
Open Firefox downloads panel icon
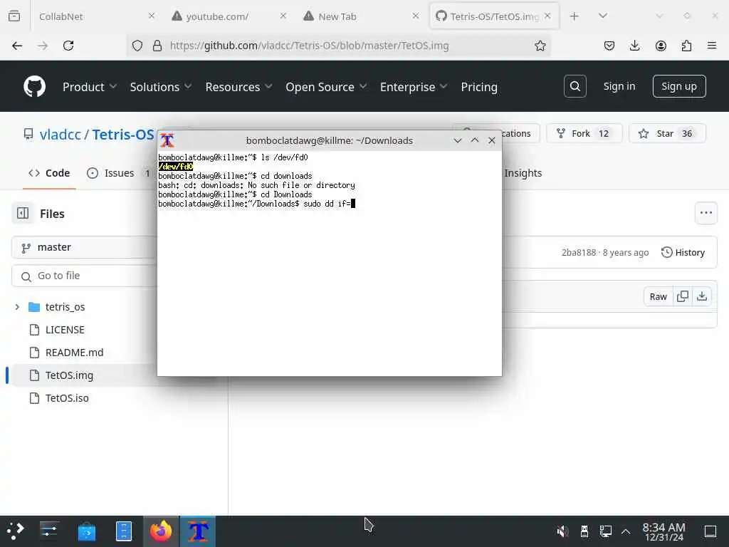click(x=634, y=46)
